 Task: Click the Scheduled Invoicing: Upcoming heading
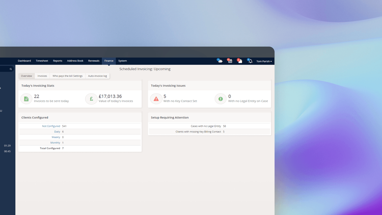click(145, 69)
